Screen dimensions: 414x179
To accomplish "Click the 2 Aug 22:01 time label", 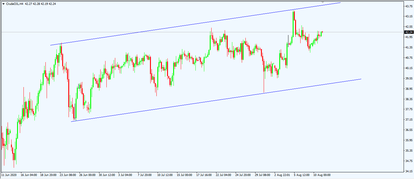I will tap(282, 175).
